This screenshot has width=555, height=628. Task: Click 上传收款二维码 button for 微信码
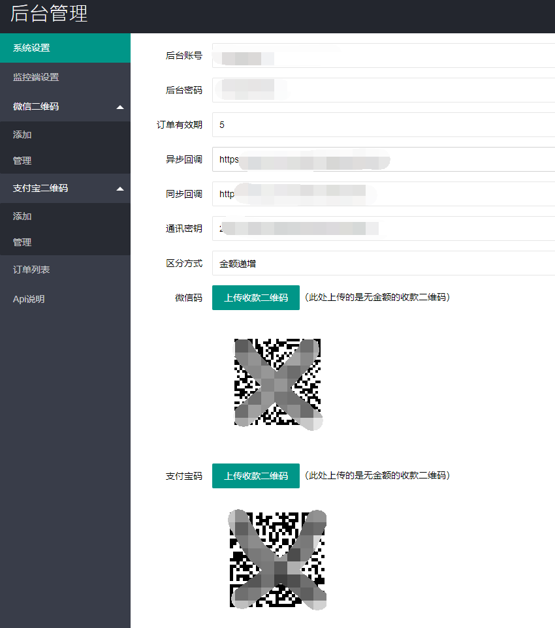(x=256, y=298)
